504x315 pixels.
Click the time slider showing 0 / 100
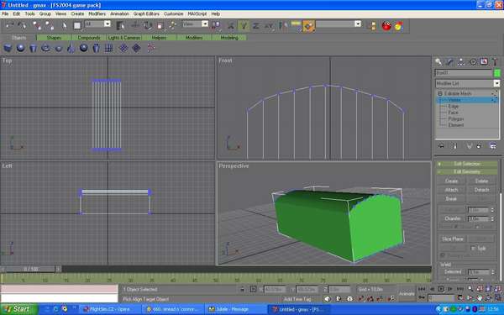click(x=30, y=269)
